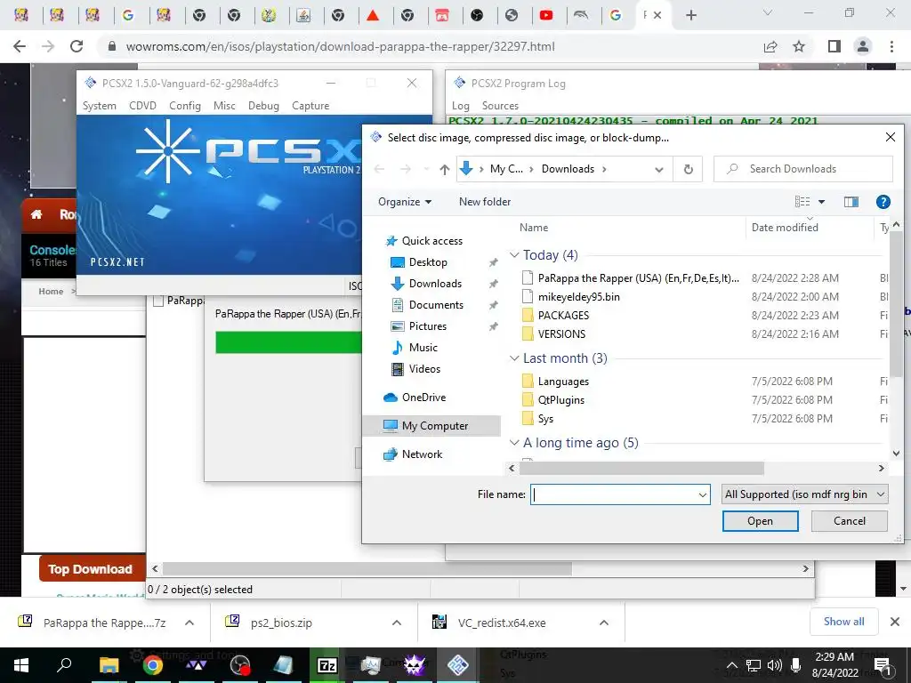Open a new Chrome tab

tap(690, 15)
